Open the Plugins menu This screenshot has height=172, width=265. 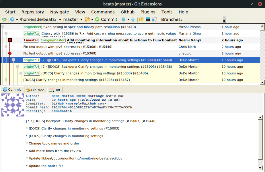148,12
